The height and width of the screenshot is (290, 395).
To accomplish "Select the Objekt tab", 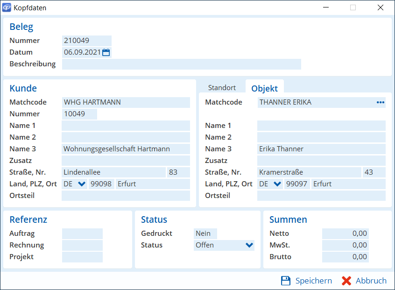I will (x=264, y=88).
